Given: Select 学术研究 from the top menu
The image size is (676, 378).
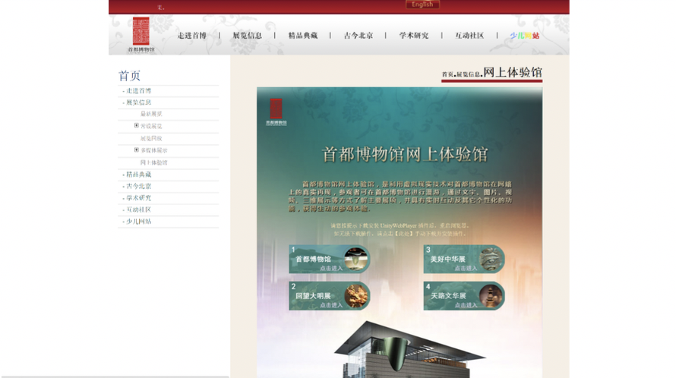Looking at the screenshot, I should coord(414,36).
